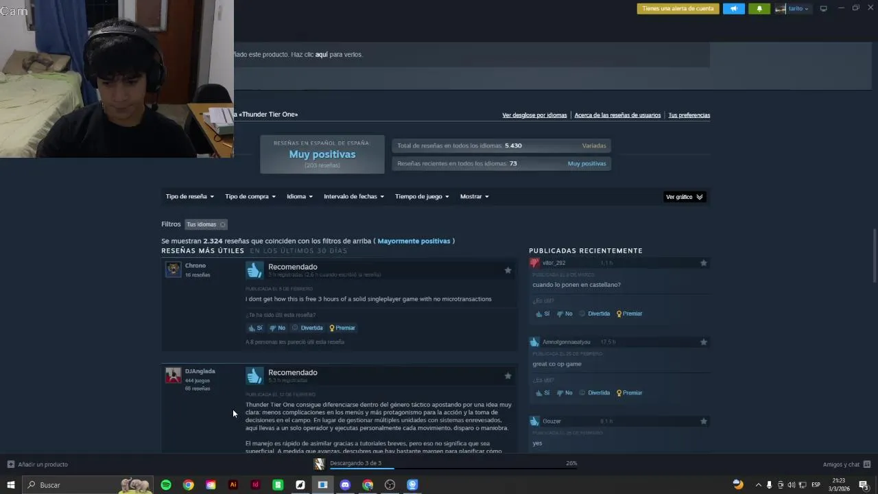Vote No on Amnotgonnaeatyou's review

(565, 392)
